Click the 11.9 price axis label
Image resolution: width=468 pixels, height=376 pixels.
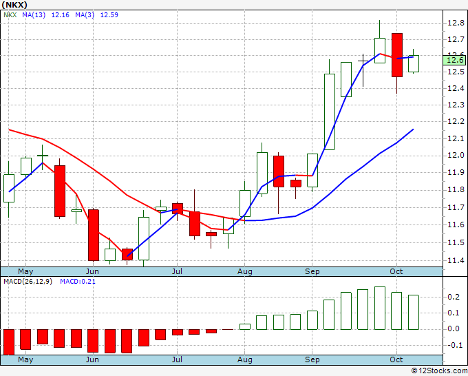pos(456,173)
